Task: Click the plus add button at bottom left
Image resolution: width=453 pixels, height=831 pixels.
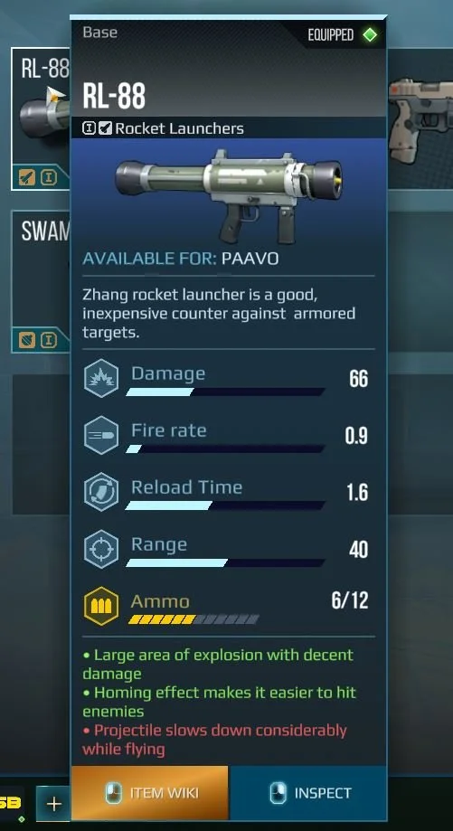Action: point(53,804)
